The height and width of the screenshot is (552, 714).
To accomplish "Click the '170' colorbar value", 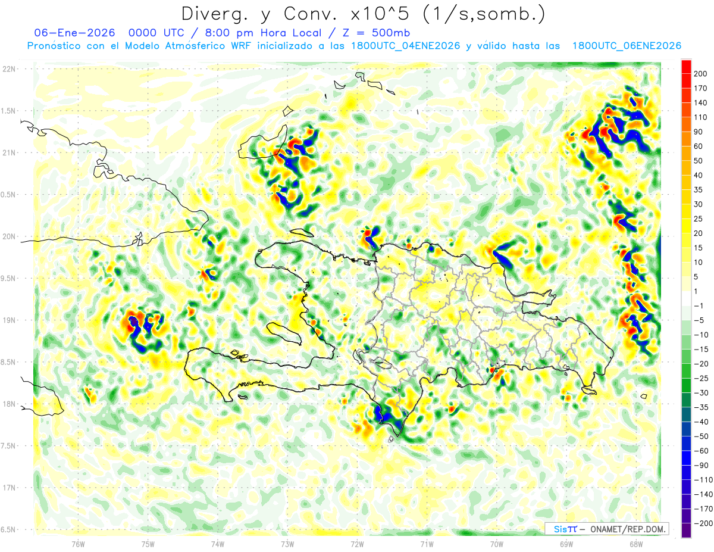I will pyautogui.click(x=701, y=88).
